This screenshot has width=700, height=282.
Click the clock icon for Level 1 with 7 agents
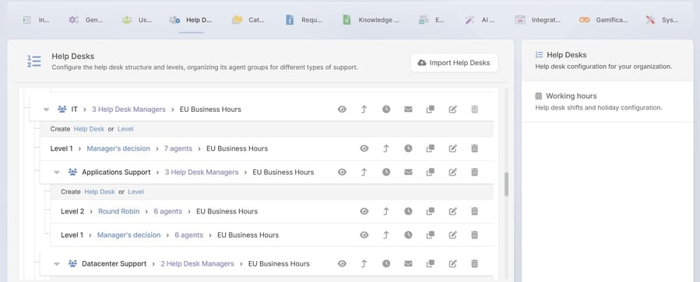click(408, 148)
